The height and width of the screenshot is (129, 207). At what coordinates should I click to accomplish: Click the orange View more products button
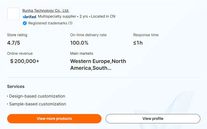[x=54, y=119]
